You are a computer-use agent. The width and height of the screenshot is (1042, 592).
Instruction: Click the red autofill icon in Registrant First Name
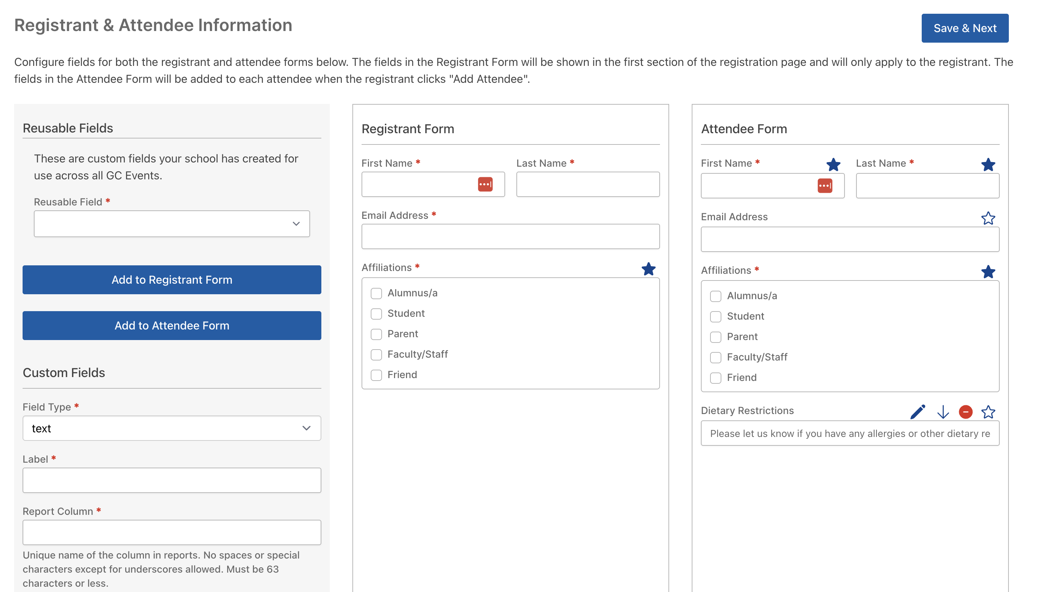tap(485, 184)
